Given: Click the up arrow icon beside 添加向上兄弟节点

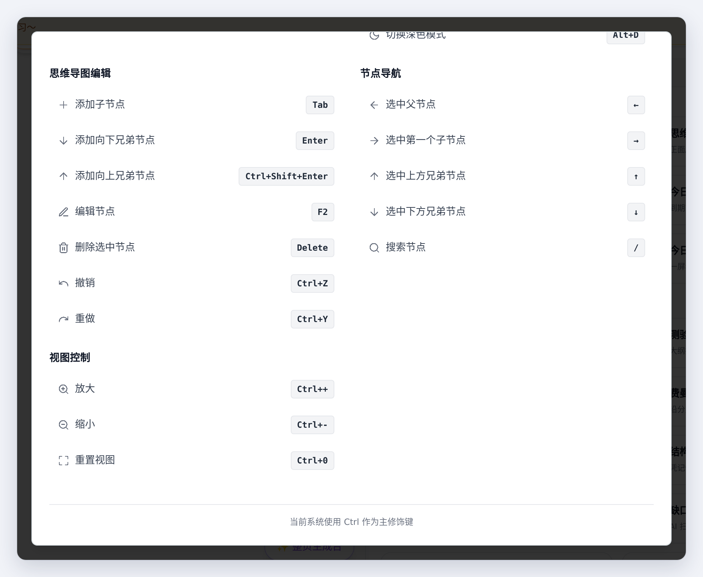Looking at the screenshot, I should [64, 176].
